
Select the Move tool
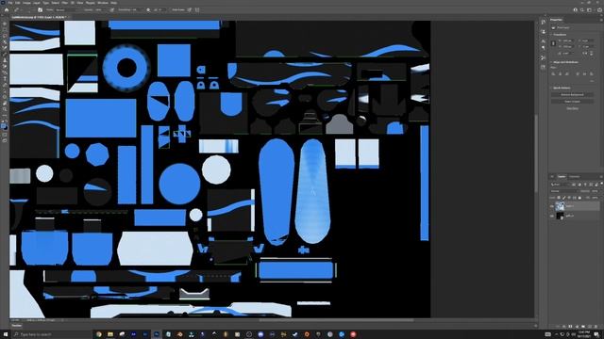[x=5, y=24]
